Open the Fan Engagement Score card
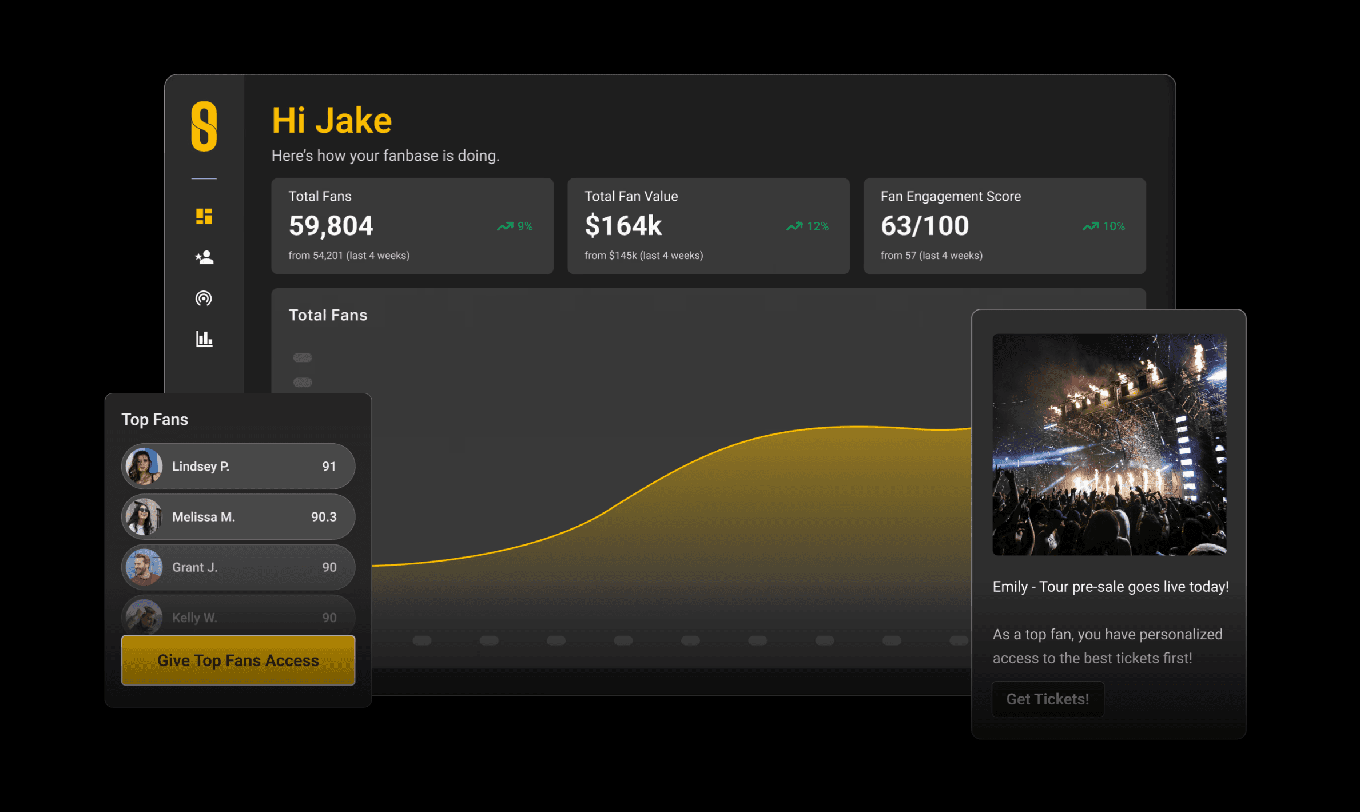Image resolution: width=1360 pixels, height=812 pixels. click(x=1004, y=226)
